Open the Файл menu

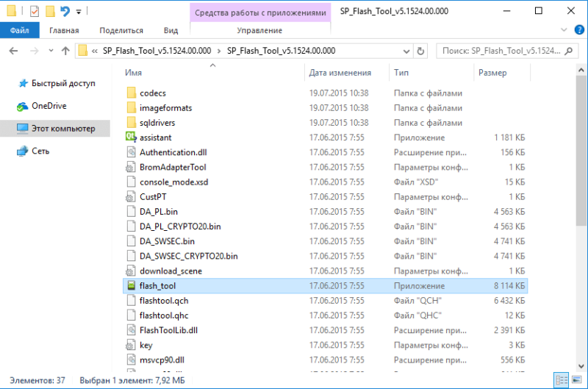tap(21, 30)
